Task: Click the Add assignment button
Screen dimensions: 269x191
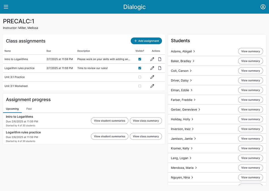Action: coord(146,41)
